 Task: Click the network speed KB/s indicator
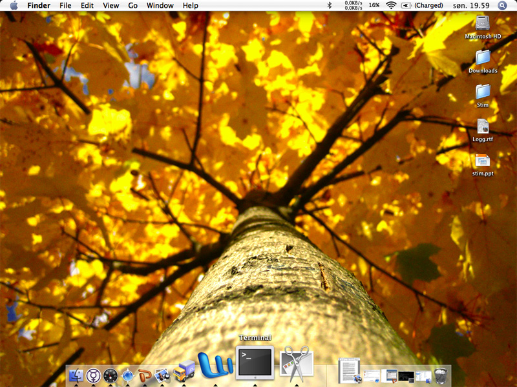[x=353, y=5]
